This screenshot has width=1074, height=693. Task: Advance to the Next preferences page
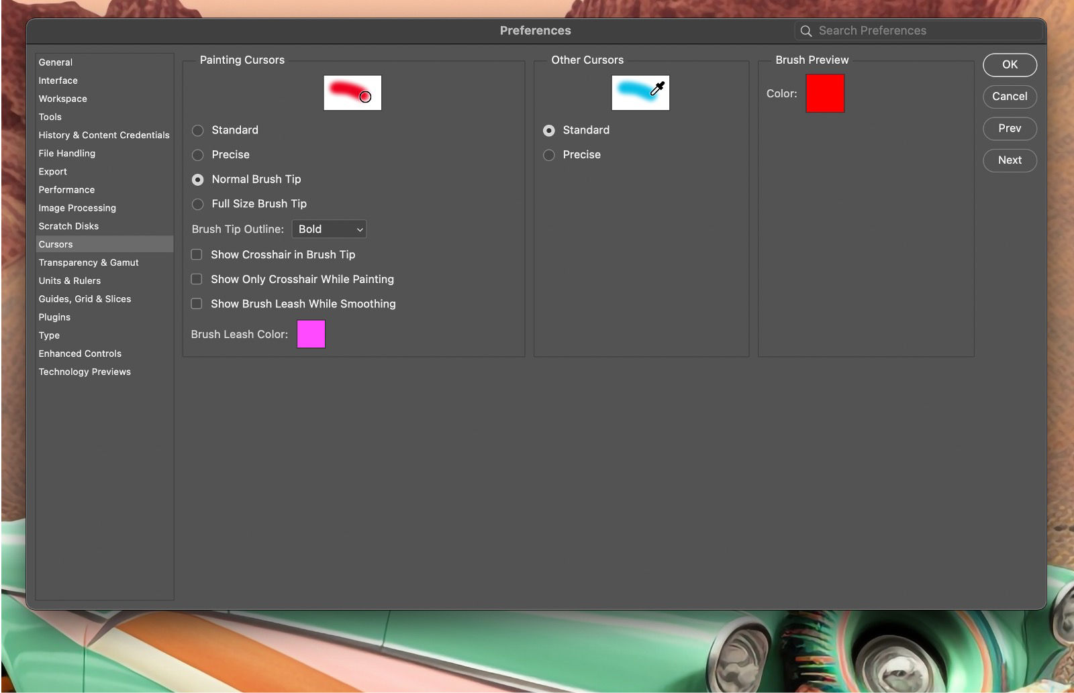(1010, 160)
